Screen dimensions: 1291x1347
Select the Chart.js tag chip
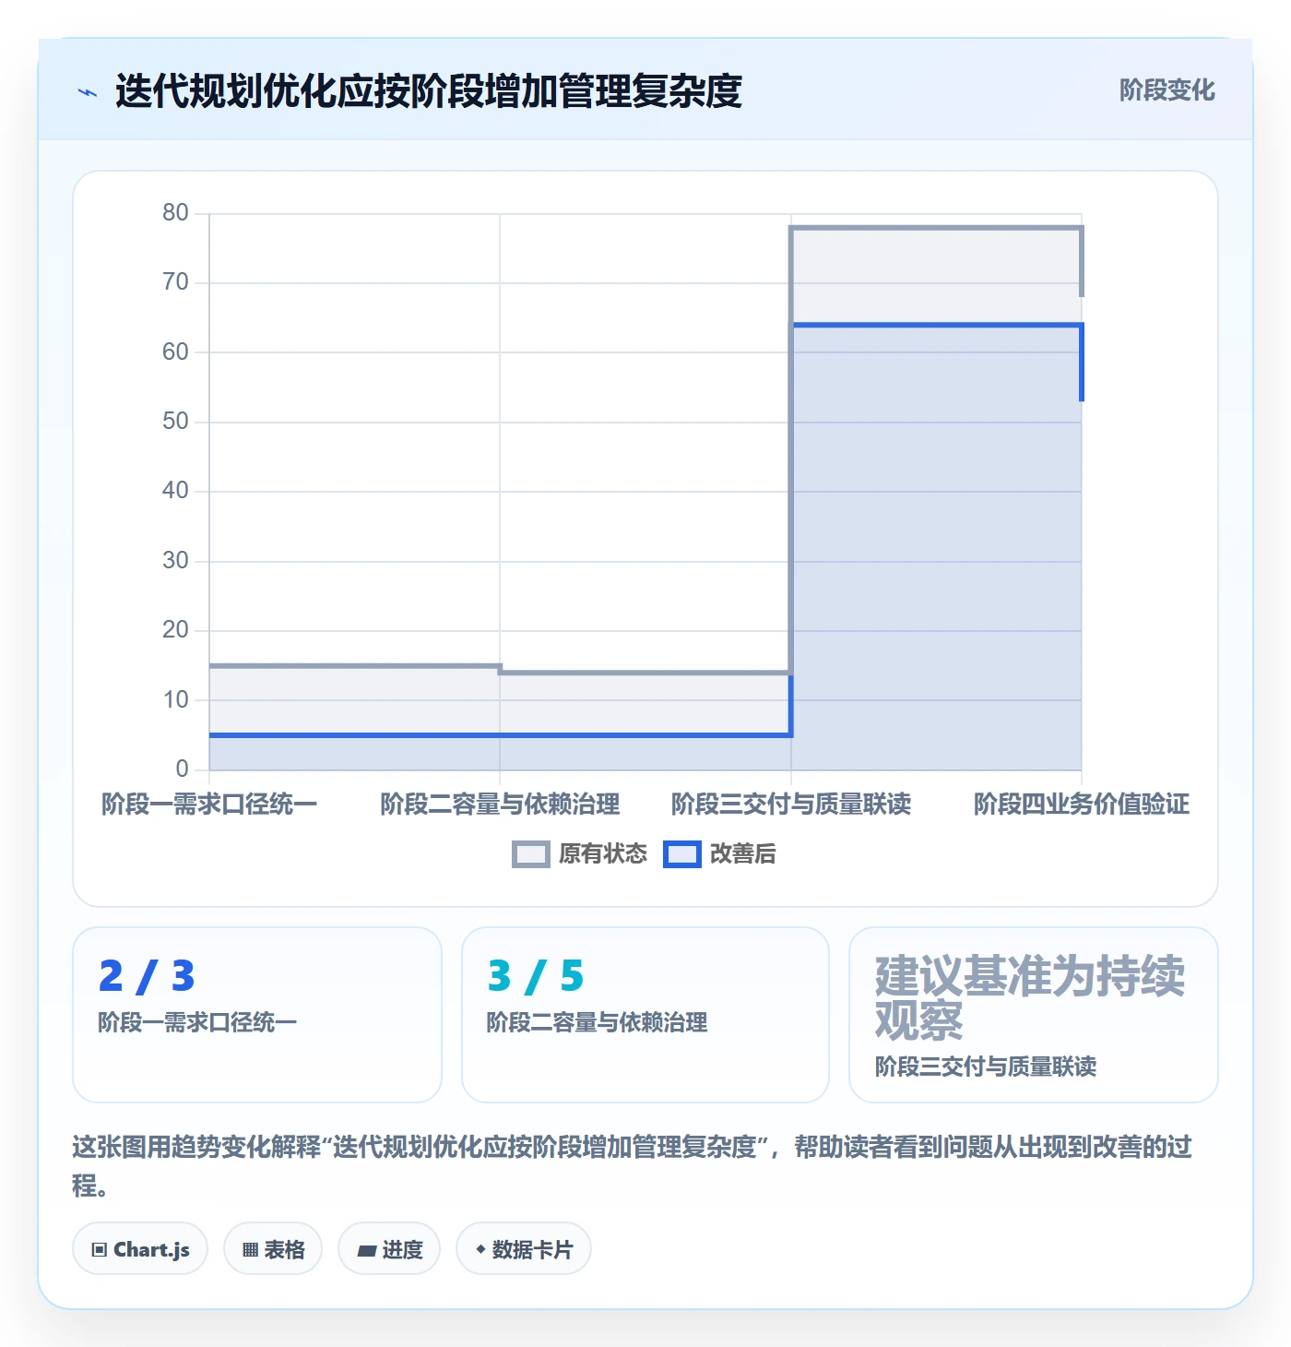click(140, 1249)
